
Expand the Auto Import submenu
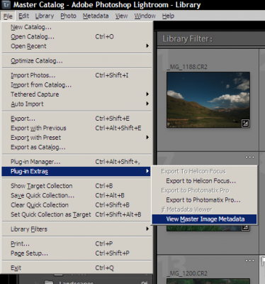point(77,104)
